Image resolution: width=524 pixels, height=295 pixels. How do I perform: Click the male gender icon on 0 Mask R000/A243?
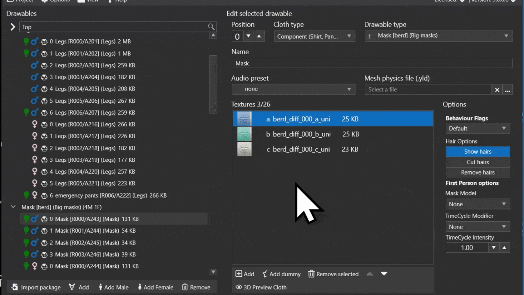(x=34, y=219)
